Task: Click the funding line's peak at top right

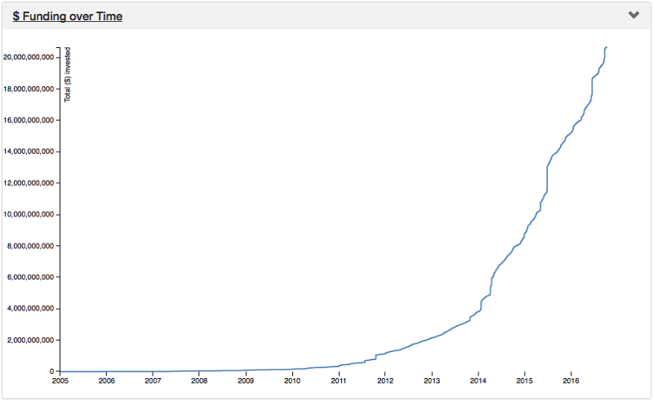Action: coord(606,48)
